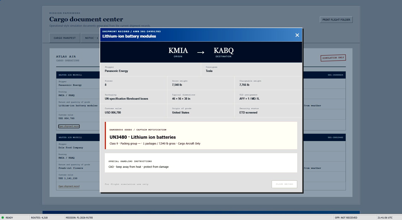
Task: Open shipment record for Panasonic Energy waybill
Action: [x=69, y=126]
